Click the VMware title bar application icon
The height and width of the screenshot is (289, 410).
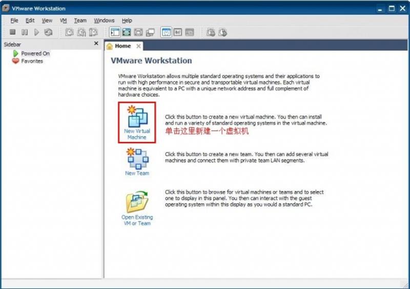point(6,8)
